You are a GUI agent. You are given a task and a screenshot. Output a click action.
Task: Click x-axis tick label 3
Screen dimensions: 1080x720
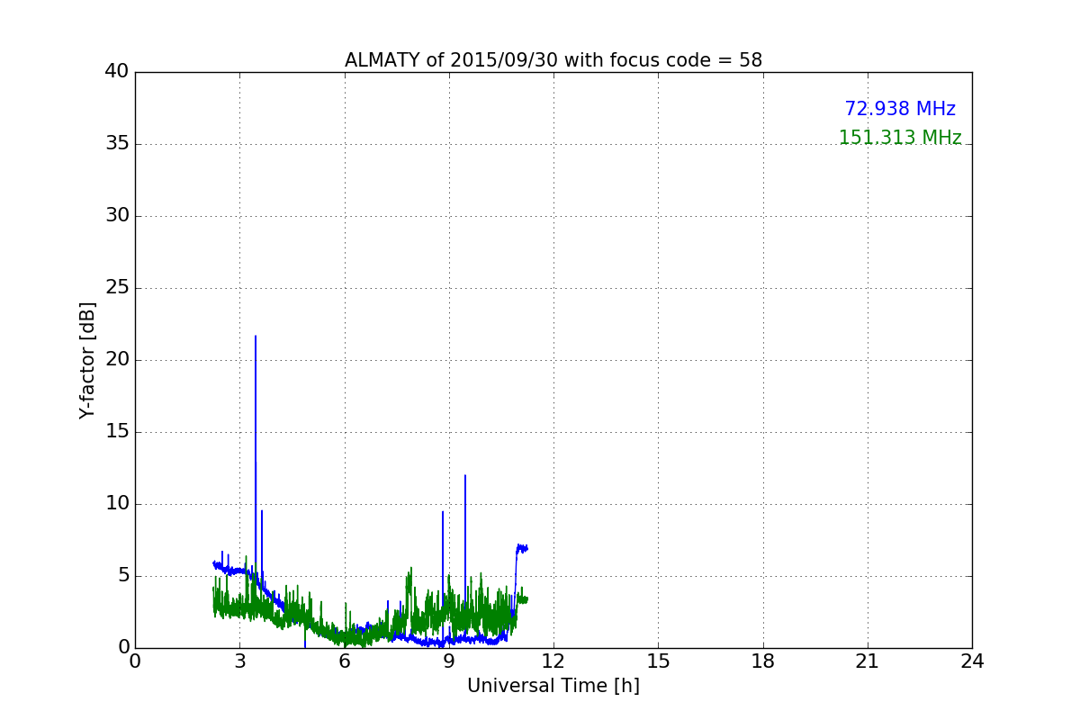tap(240, 661)
